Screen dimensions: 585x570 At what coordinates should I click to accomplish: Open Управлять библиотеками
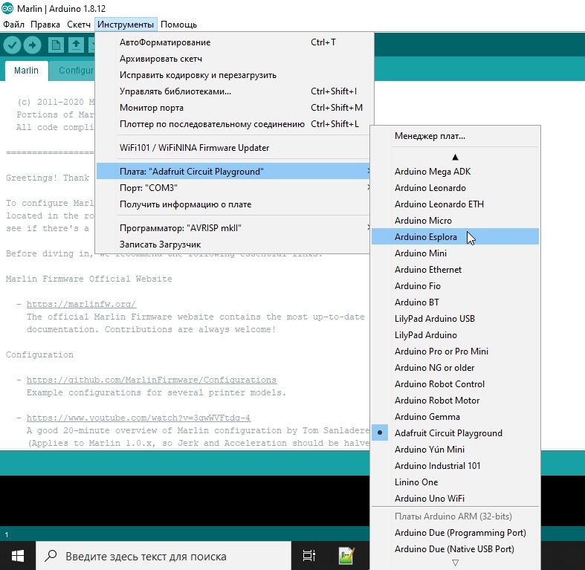tap(234, 91)
